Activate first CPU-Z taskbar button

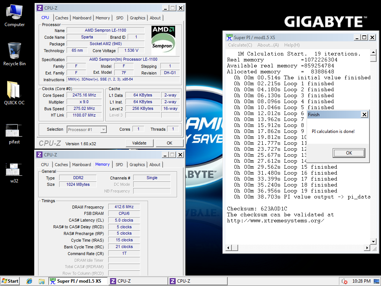coord(138,281)
